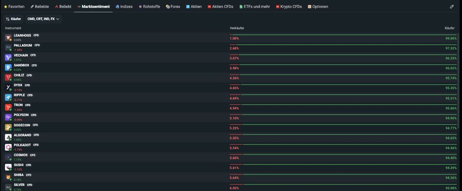462x191 pixels.
Task: Click the POLKADOT logo icon
Action: tap(8, 147)
